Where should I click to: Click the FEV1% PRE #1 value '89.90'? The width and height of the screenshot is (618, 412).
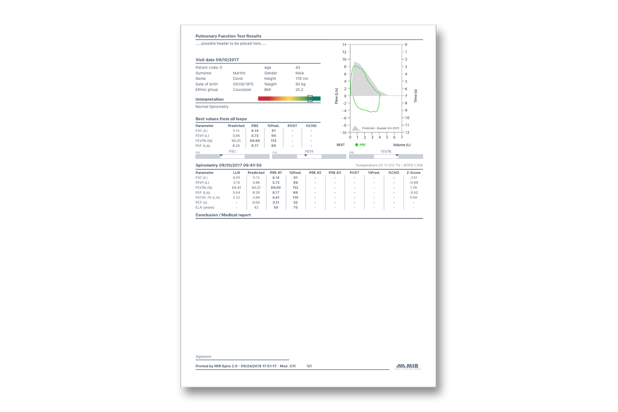[x=276, y=188]
